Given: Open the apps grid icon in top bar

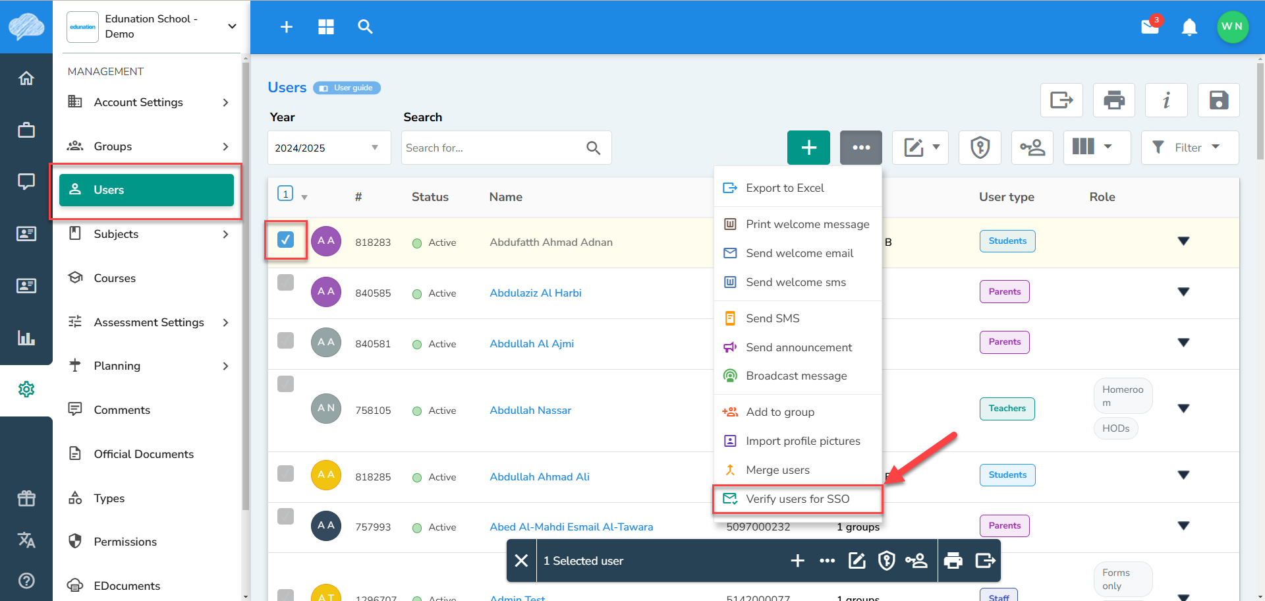Looking at the screenshot, I should click(326, 27).
